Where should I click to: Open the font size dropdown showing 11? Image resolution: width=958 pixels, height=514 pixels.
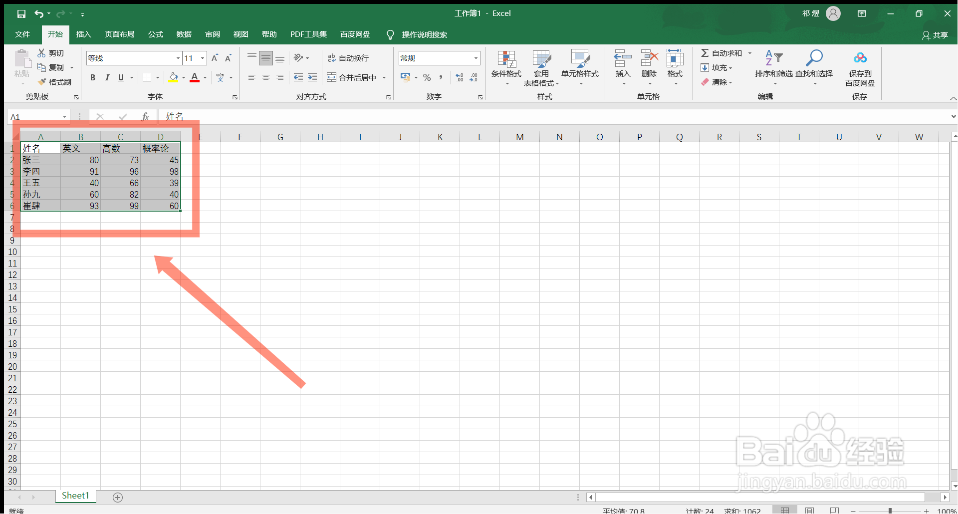click(203, 58)
